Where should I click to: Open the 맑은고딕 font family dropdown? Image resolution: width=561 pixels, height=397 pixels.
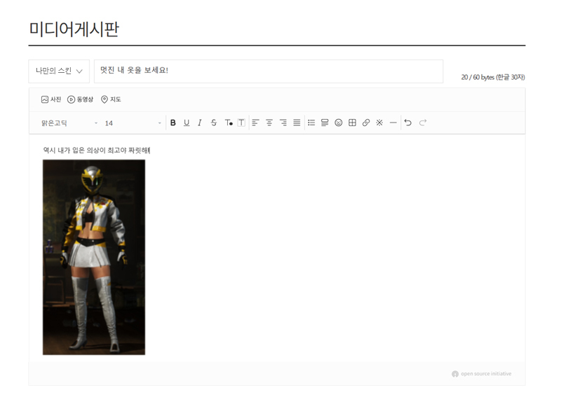pos(69,123)
